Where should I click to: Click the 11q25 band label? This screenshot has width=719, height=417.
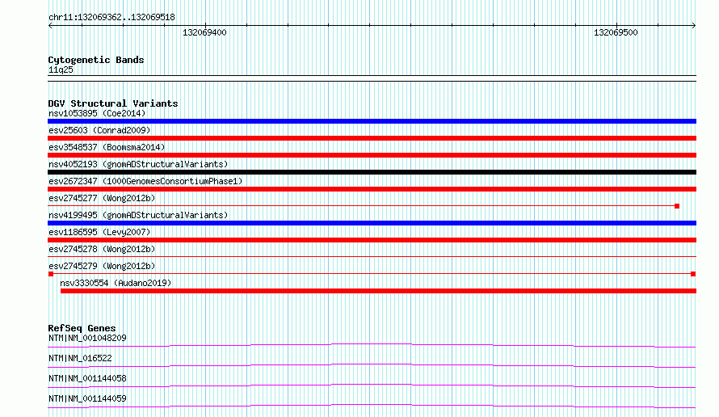tap(61, 69)
